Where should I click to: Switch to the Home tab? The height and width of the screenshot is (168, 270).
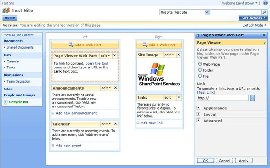tap(10, 18)
